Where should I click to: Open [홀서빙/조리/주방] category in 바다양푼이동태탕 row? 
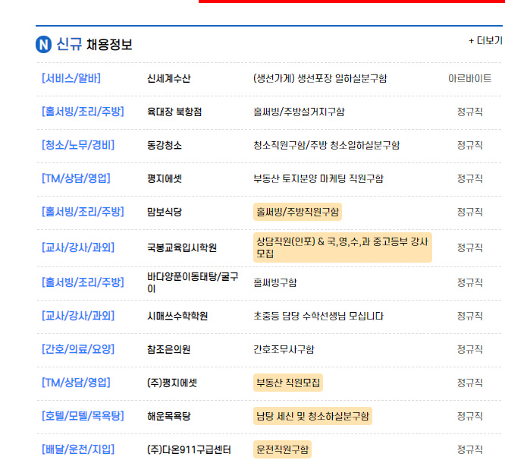pos(83,282)
